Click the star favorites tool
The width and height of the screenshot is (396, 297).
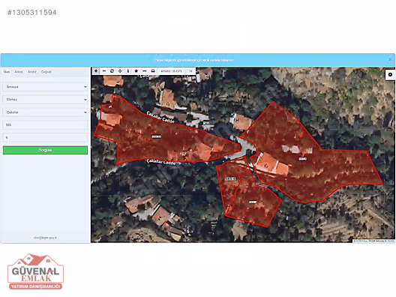[x=136, y=71]
